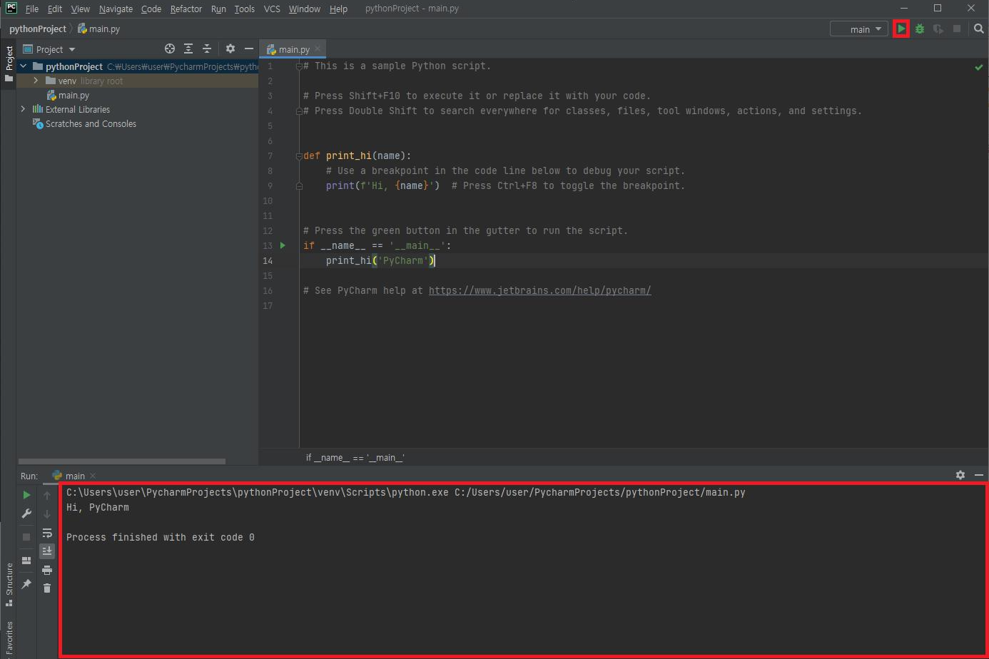Click pythonProject breadcrumb in navigation bar
This screenshot has width=989, height=659.
pyautogui.click(x=37, y=29)
